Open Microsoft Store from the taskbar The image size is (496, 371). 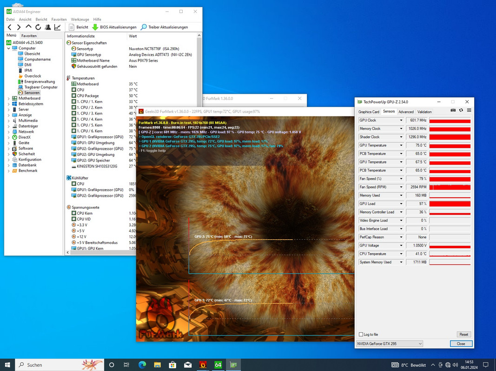tap(172, 365)
